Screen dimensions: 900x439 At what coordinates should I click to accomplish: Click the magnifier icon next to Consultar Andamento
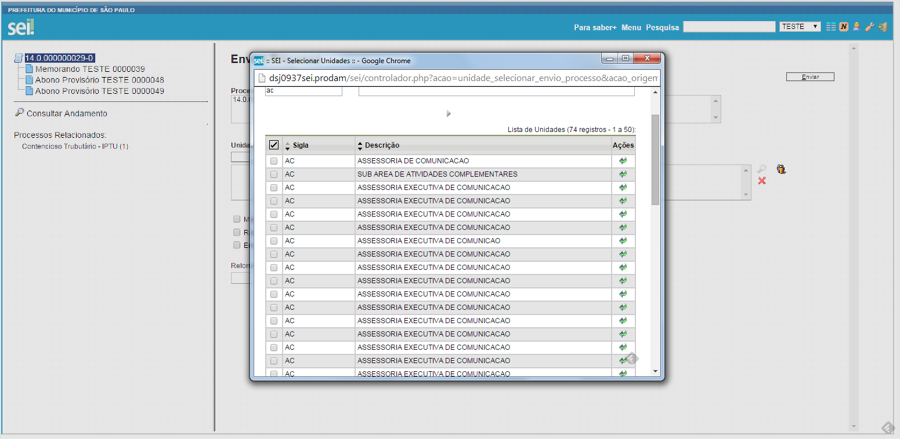coord(19,113)
